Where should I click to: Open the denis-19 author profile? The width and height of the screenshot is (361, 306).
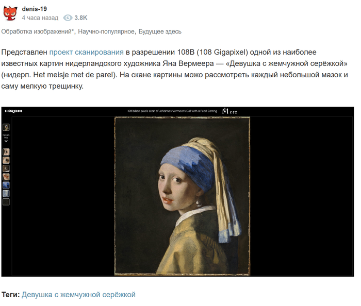35,9
